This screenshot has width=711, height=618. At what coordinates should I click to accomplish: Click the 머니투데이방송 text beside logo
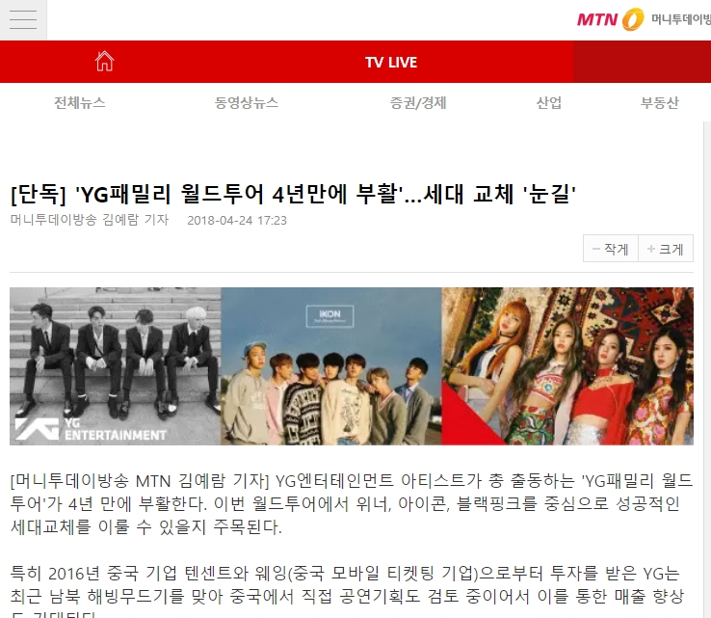[x=681, y=19]
